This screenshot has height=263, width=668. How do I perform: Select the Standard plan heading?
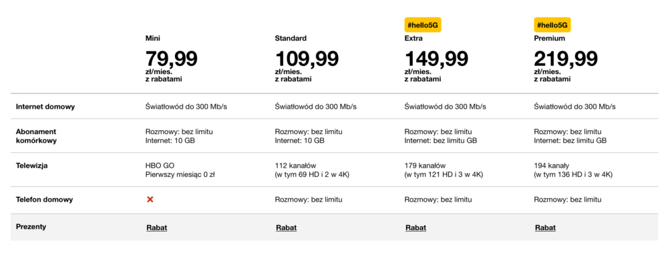(291, 38)
